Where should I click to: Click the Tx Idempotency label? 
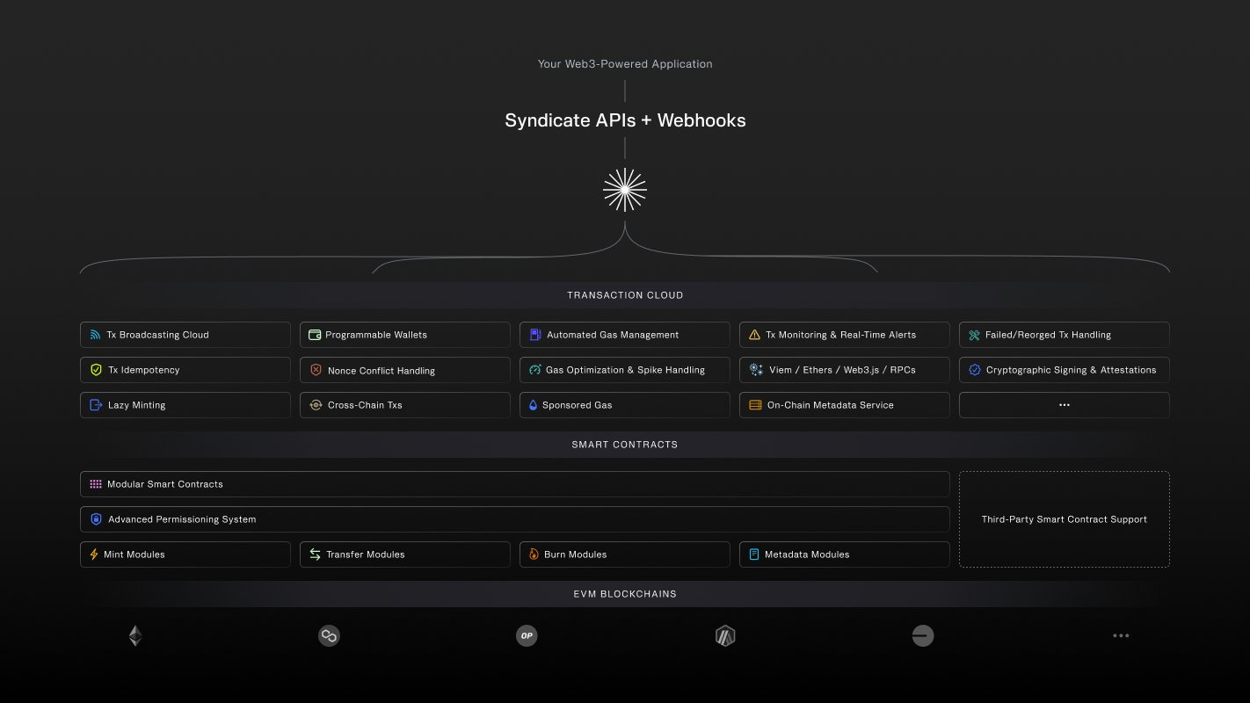(x=143, y=370)
